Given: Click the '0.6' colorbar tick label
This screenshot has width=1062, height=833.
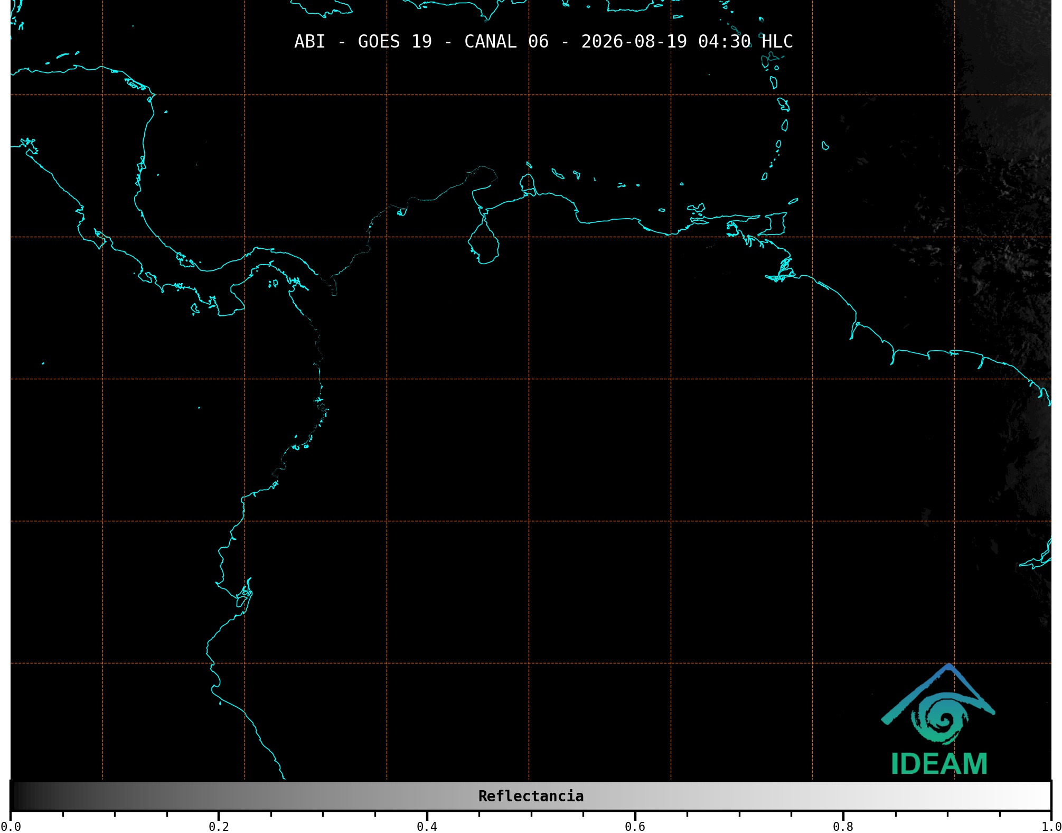Looking at the screenshot, I should click(635, 826).
